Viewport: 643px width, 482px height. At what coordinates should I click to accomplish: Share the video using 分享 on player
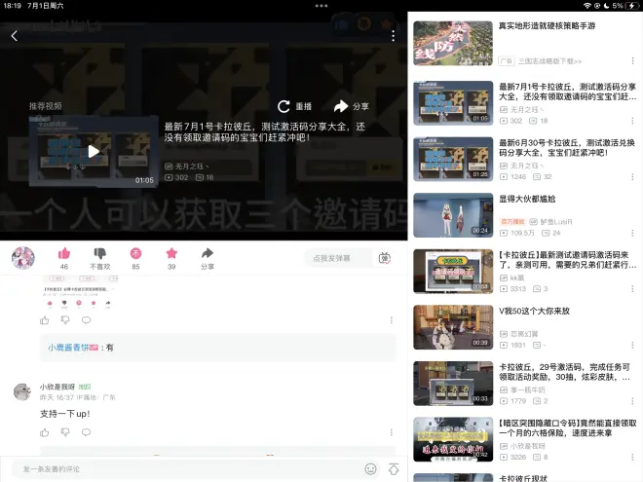(351, 106)
